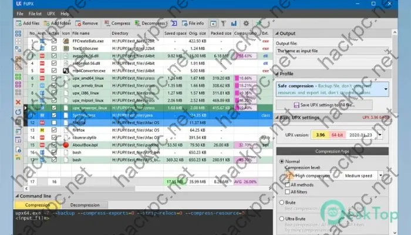The image size is (411, 235).
Task: Click the funnel filter toolbar icon
Action: [x=223, y=23]
